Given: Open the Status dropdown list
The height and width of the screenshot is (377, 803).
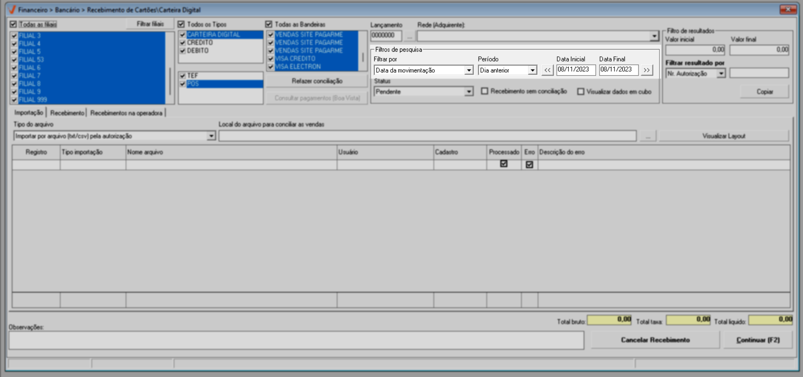Looking at the screenshot, I should click(x=468, y=92).
